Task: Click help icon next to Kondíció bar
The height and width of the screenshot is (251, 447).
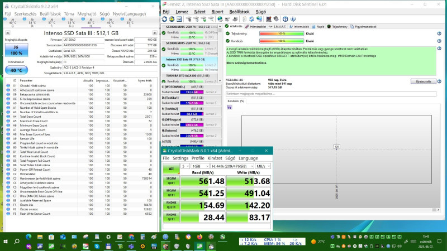Action: [439, 41]
